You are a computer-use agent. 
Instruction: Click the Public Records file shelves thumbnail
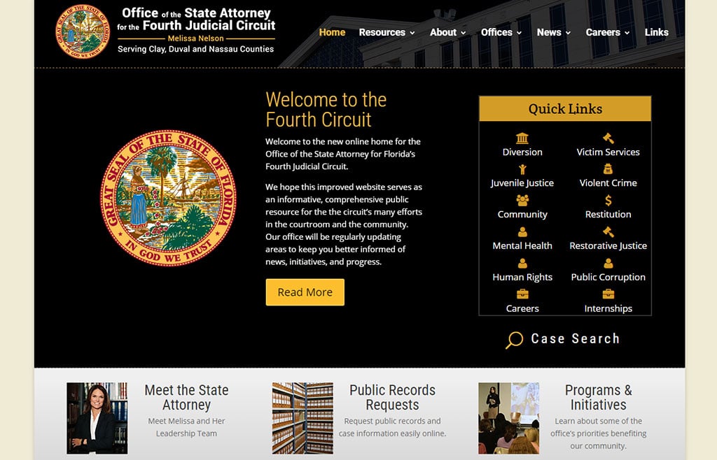(x=302, y=418)
